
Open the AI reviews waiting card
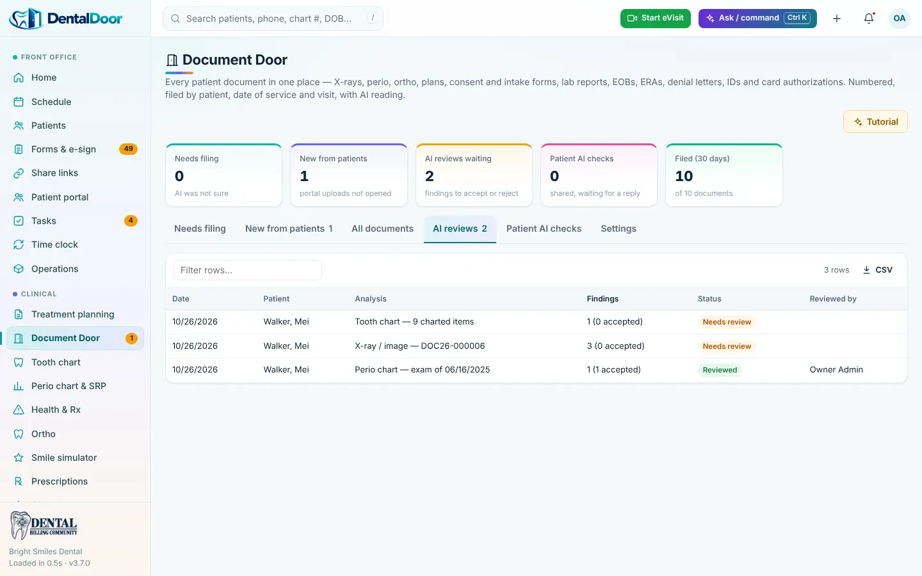click(474, 175)
